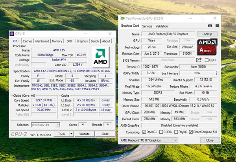Open the Bench tab

pos(95,41)
